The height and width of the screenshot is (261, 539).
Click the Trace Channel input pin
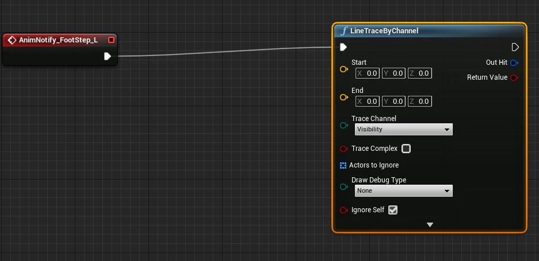pos(344,126)
